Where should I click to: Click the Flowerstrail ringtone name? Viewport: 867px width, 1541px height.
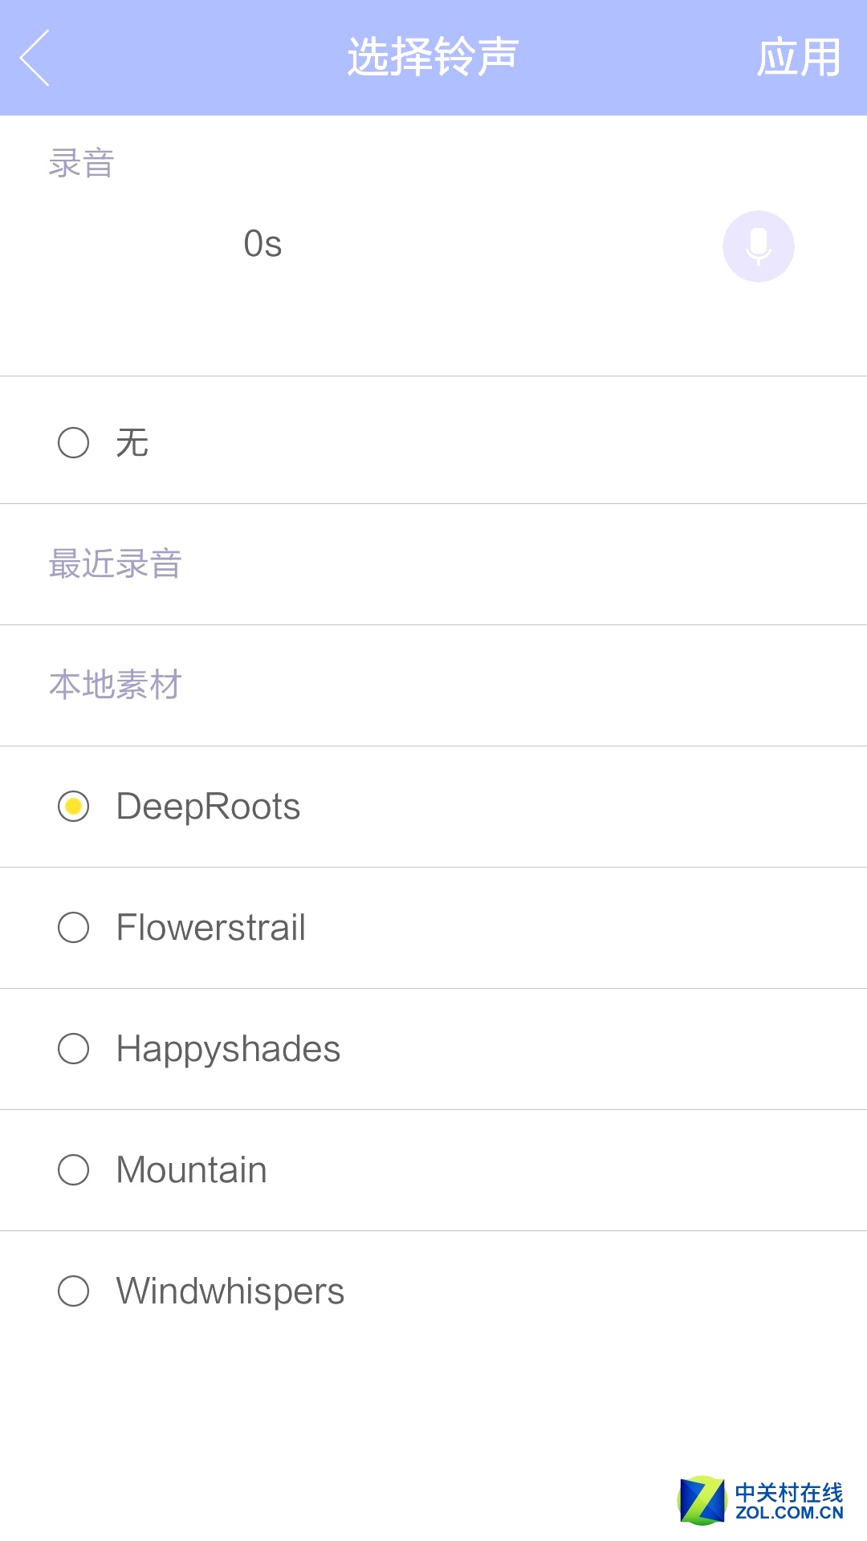[210, 928]
